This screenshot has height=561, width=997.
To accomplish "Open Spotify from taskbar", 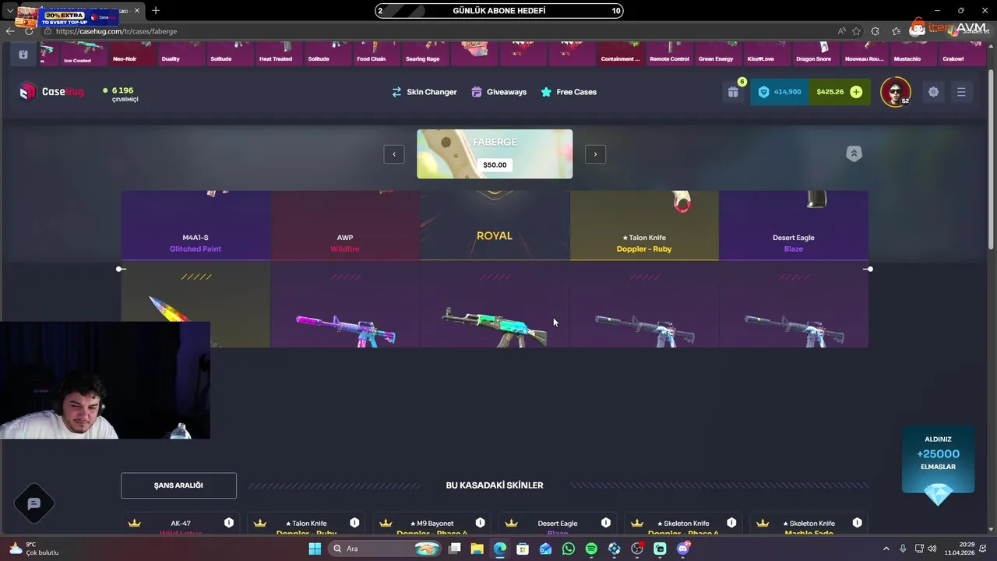I will (x=591, y=549).
